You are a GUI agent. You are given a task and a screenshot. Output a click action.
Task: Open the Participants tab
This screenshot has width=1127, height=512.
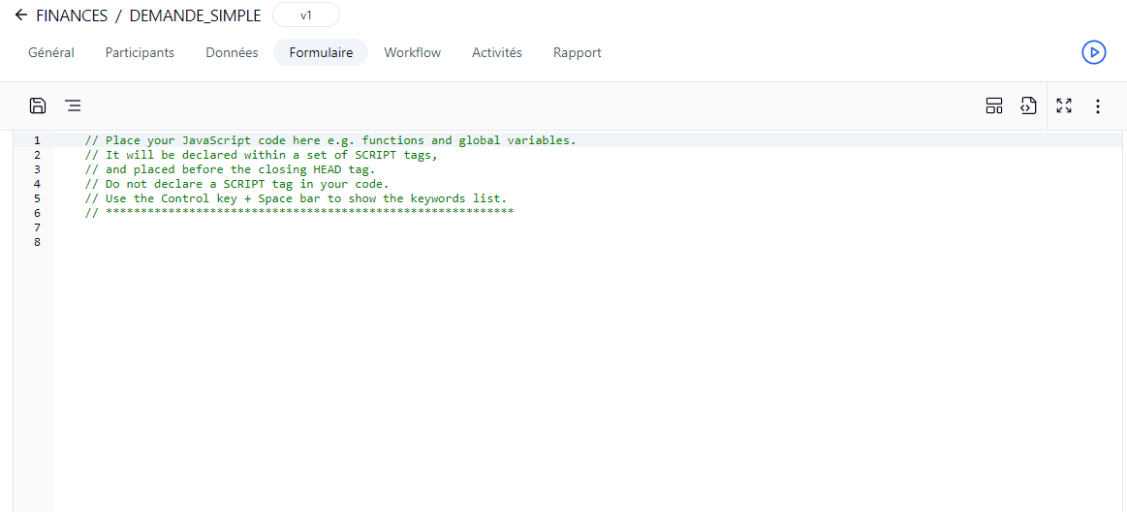pyautogui.click(x=140, y=52)
